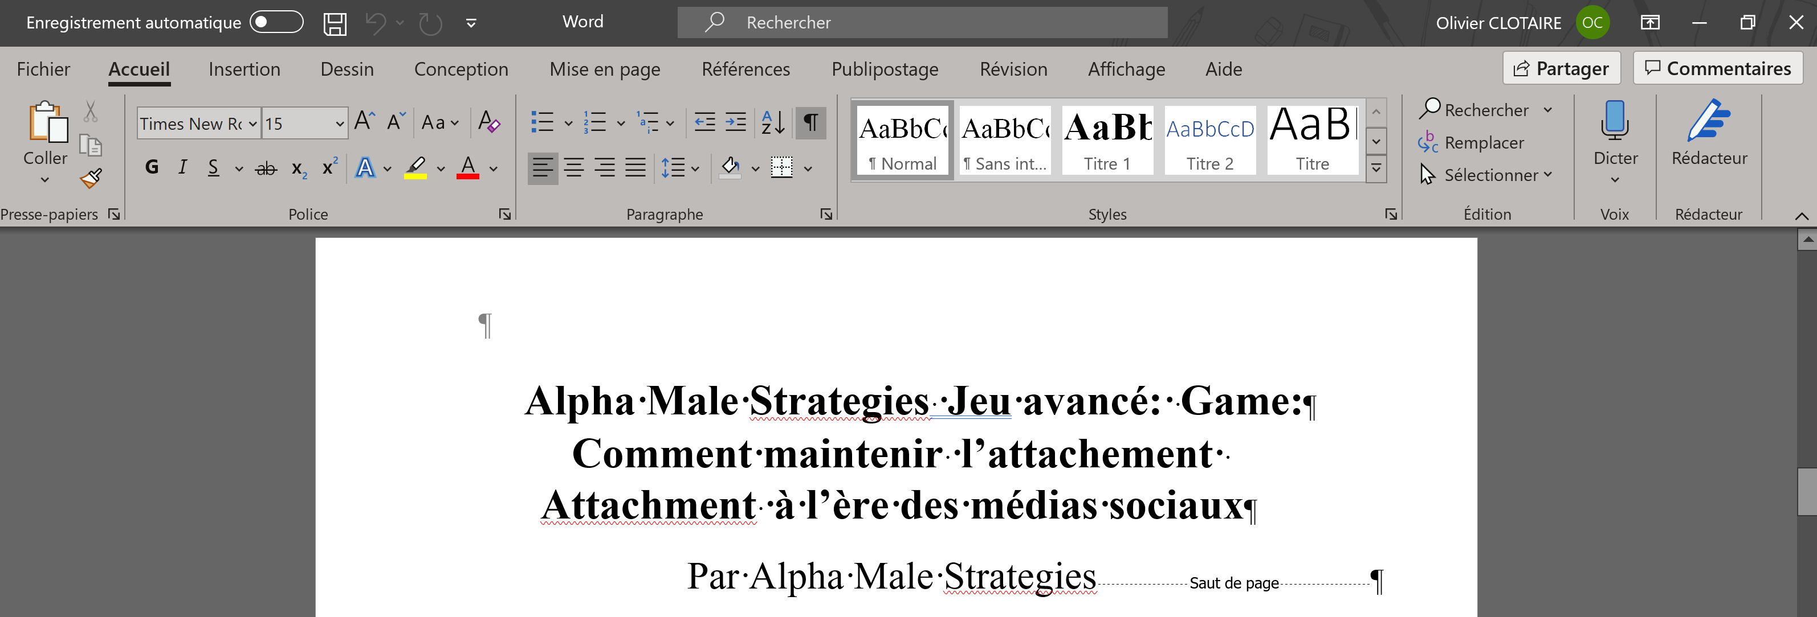Toggle Enregistrement automatique switch
The width and height of the screenshot is (1817, 617).
click(x=276, y=22)
